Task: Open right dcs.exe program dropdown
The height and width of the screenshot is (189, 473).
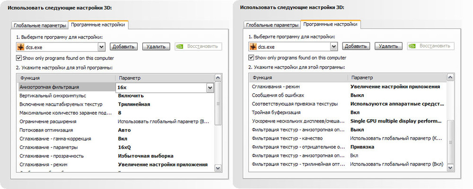Action: 333,47
